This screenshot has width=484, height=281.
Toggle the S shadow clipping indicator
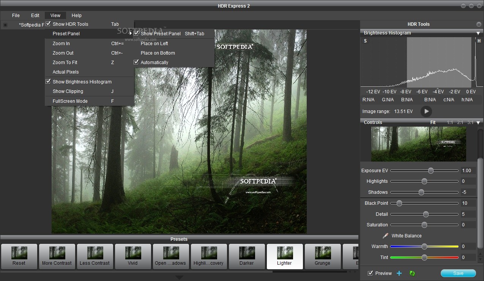tap(366, 41)
